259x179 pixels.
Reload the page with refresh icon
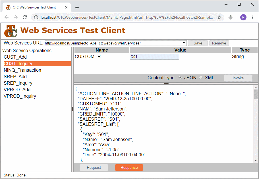click(x=25, y=17)
